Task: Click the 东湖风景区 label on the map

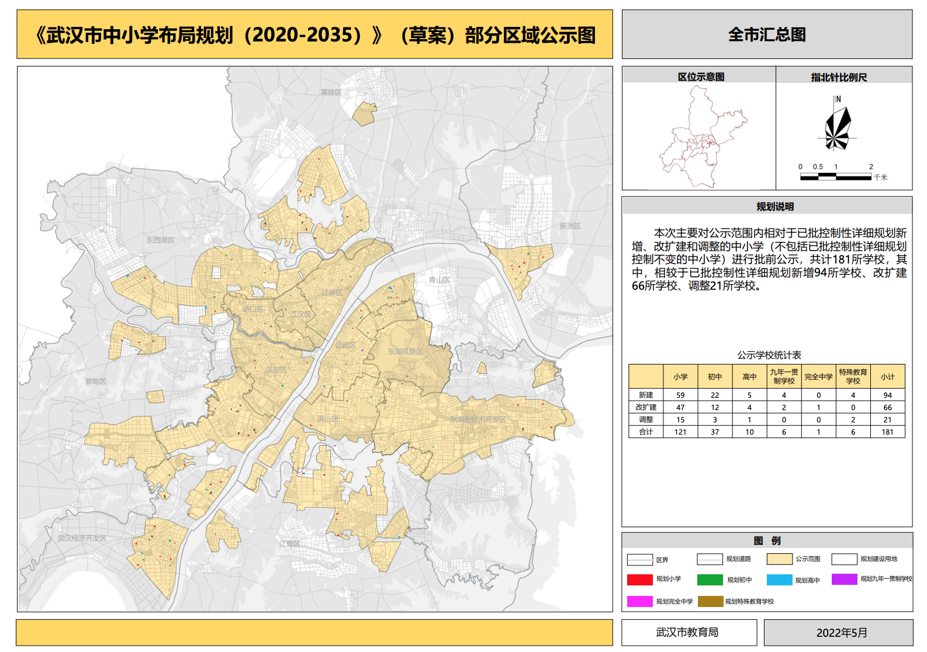Action: (x=405, y=352)
